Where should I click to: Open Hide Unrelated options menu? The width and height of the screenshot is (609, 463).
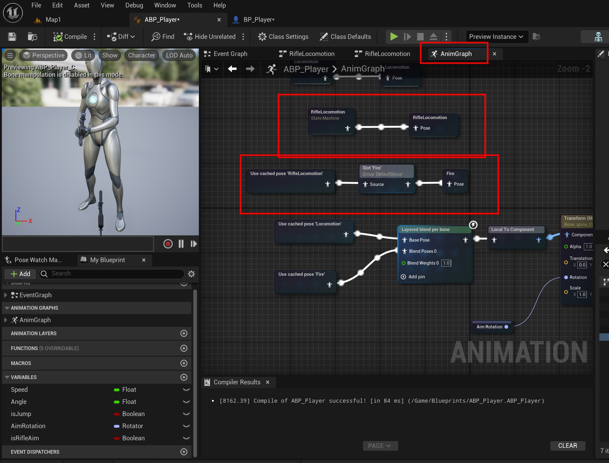(243, 37)
